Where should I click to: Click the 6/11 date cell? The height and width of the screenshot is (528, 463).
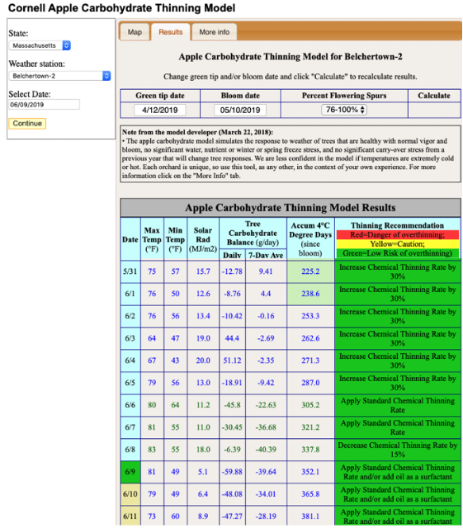[x=130, y=516]
